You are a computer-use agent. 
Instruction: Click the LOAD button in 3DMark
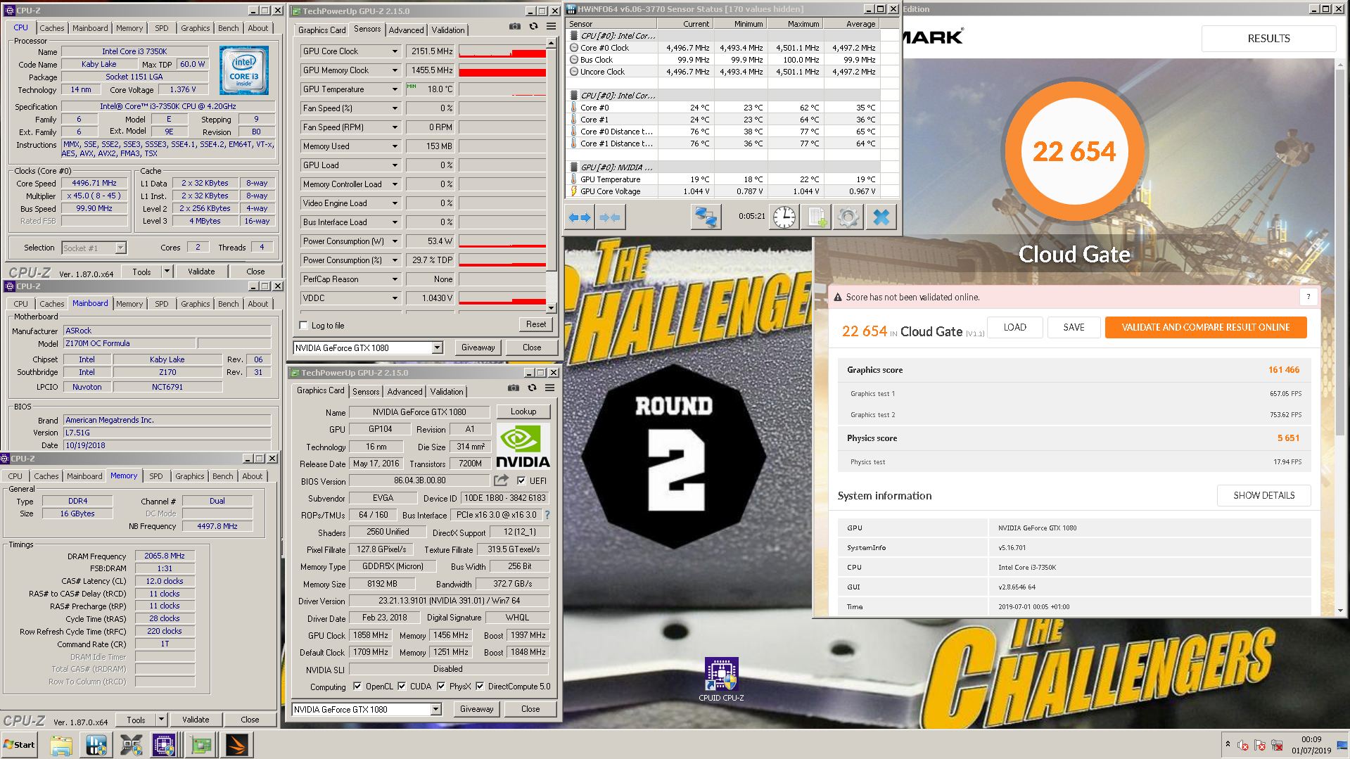point(1014,327)
